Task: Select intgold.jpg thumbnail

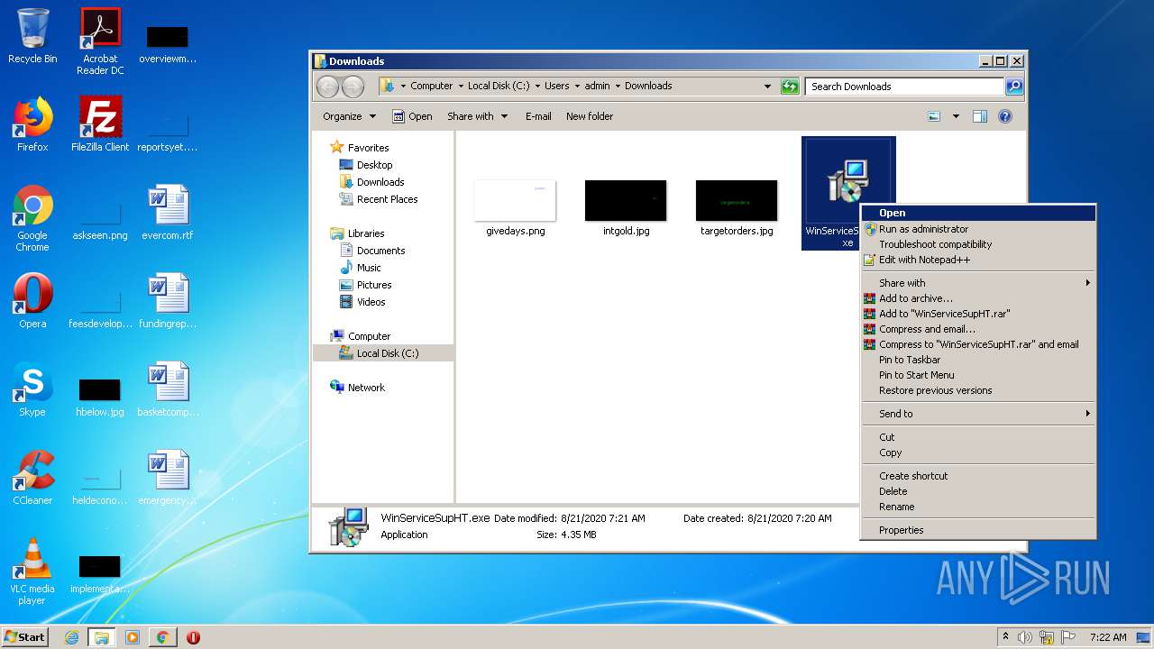Action: pyautogui.click(x=627, y=208)
